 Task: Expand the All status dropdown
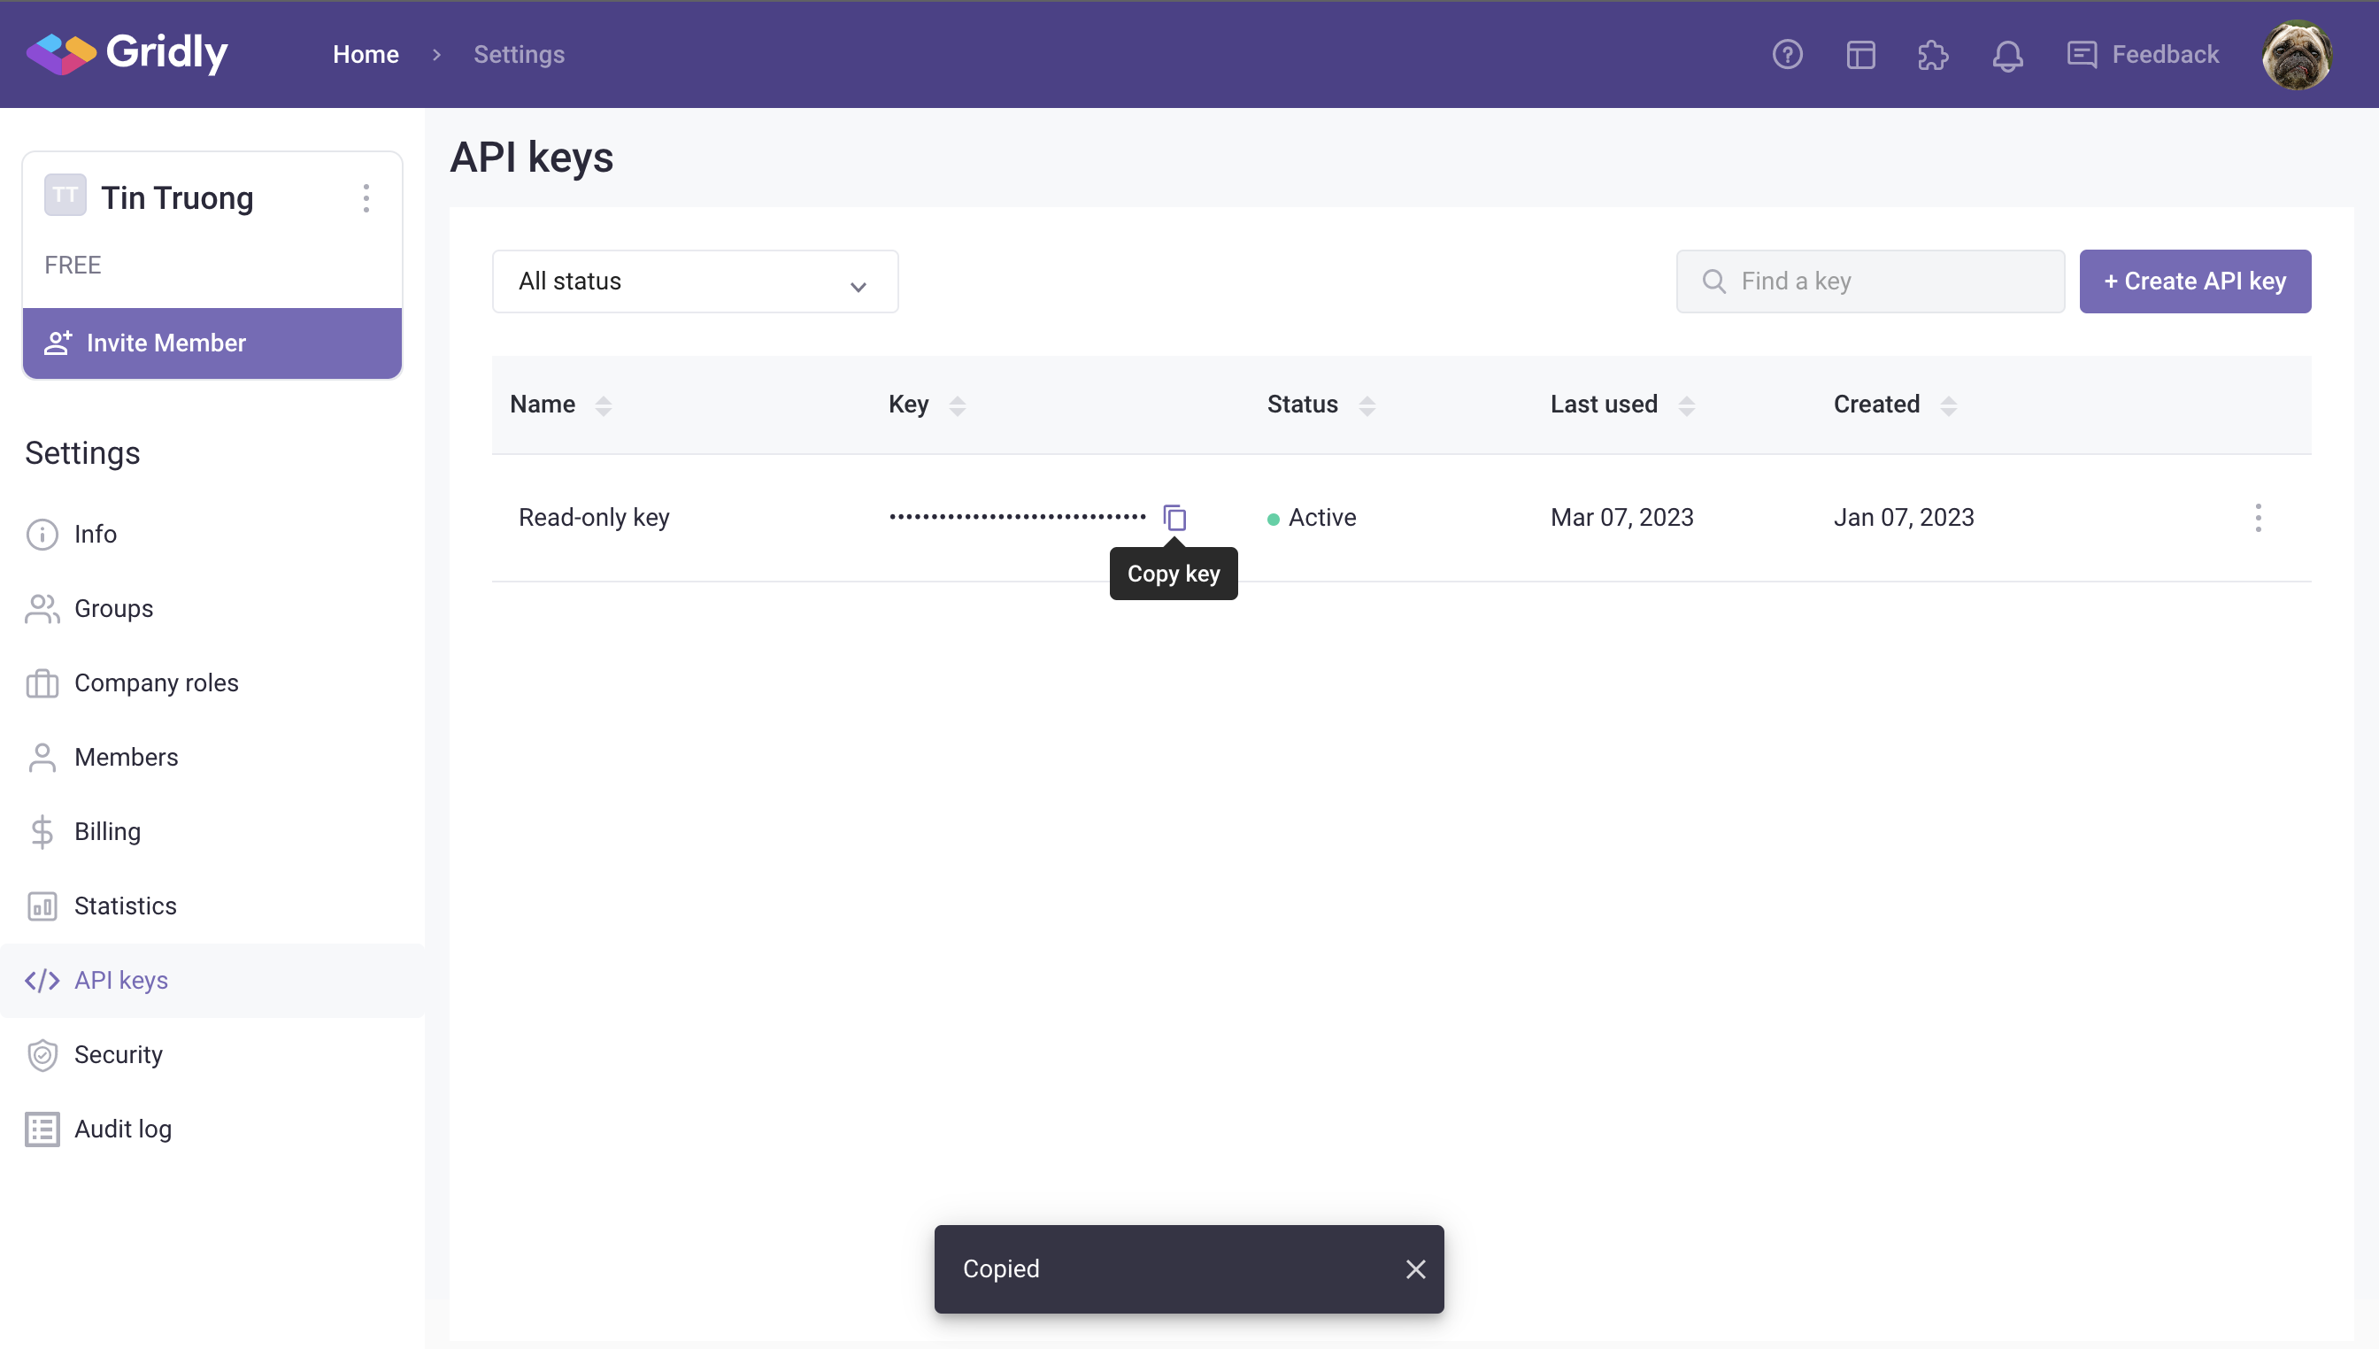pyautogui.click(x=695, y=281)
